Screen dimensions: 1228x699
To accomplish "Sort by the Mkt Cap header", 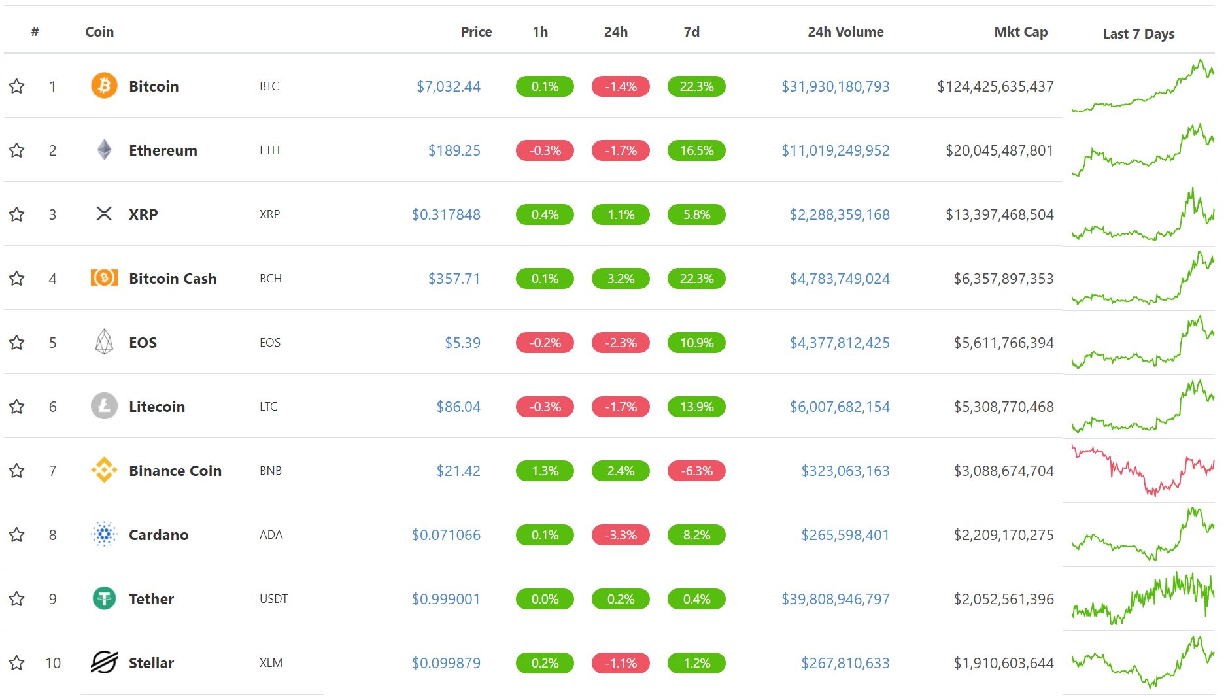I will point(1021,32).
